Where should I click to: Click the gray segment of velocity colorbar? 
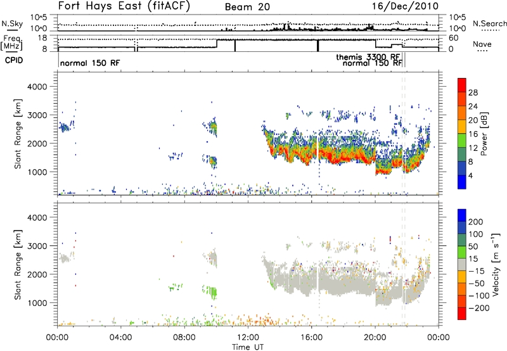tap(462, 264)
